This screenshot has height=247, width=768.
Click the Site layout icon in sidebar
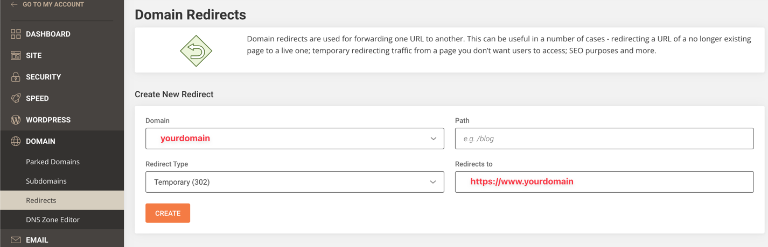point(16,55)
